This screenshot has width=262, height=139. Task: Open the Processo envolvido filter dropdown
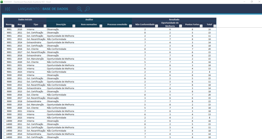pos(129,25)
